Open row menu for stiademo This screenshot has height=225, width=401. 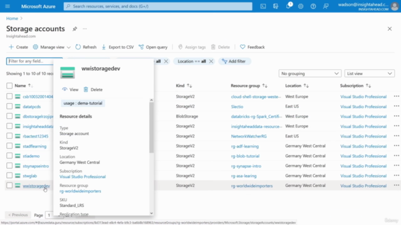(x=396, y=156)
